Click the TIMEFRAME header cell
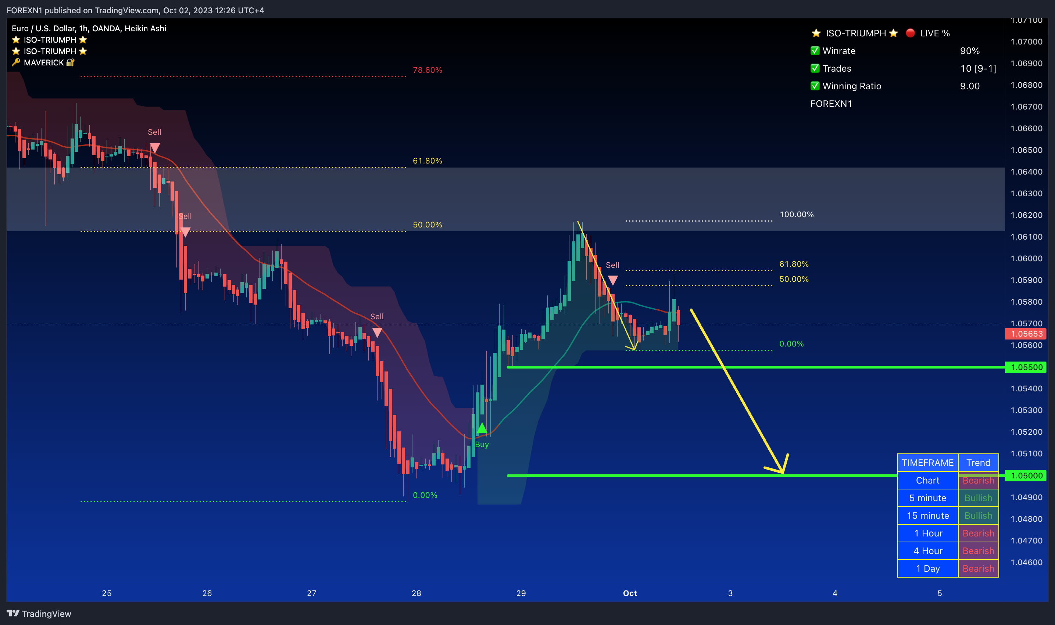The width and height of the screenshot is (1055, 625). pos(927,463)
